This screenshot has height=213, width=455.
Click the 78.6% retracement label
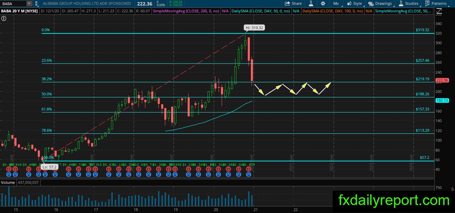(x=47, y=130)
